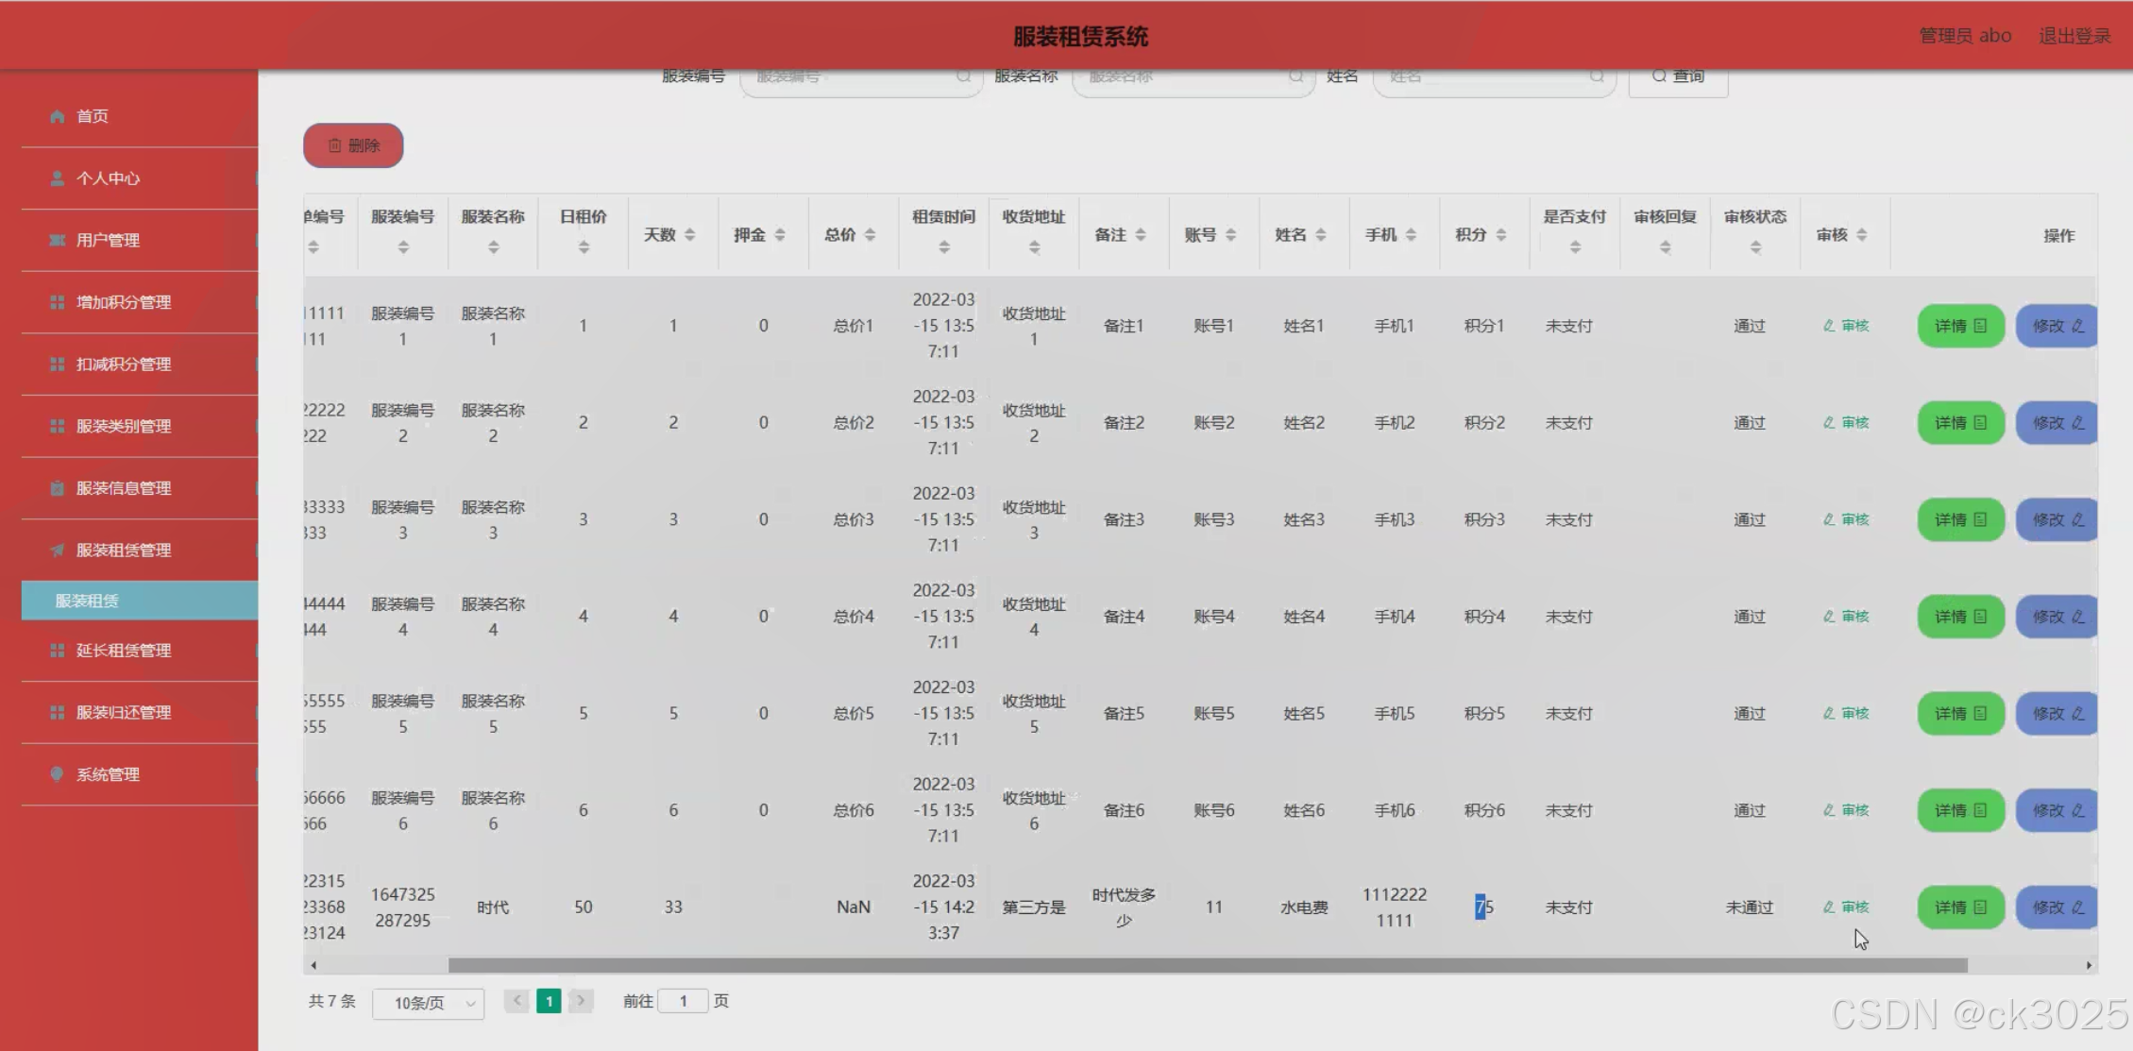Click the sort arrows icon on 押金 column

point(780,235)
